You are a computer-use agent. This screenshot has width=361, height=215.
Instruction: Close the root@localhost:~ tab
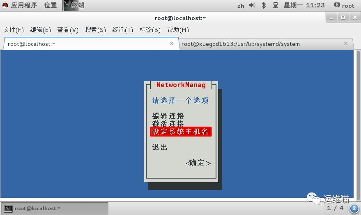click(172, 43)
